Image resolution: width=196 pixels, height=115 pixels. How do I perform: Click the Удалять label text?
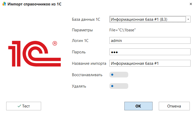tap(79, 86)
